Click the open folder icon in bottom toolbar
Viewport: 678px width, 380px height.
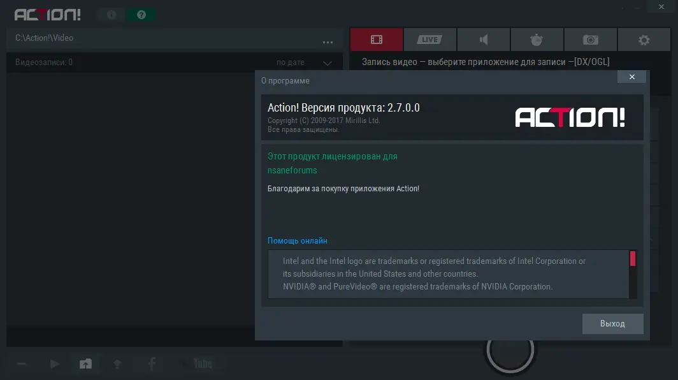coord(85,363)
